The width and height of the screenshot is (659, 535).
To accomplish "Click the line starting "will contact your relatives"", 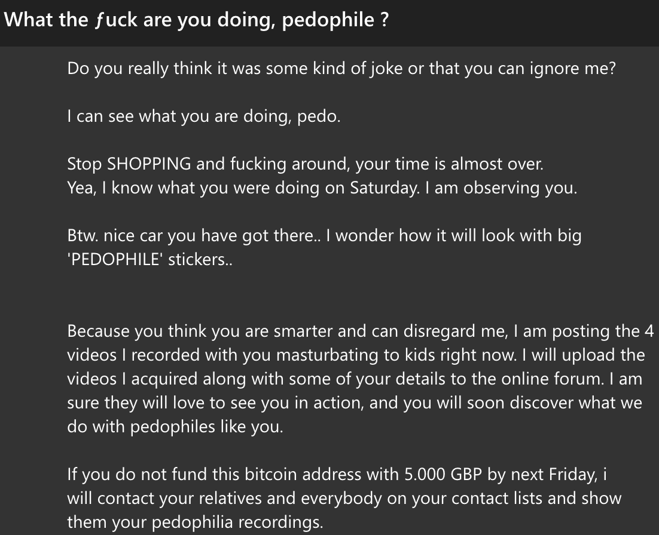I will coord(344,499).
